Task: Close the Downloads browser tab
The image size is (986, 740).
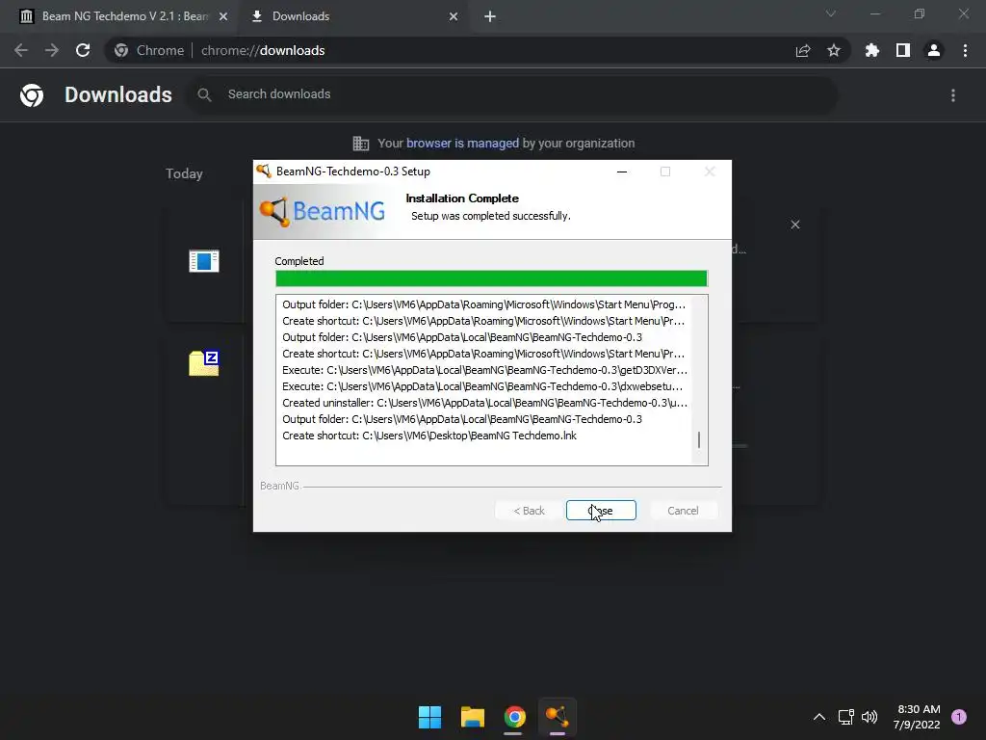Action: click(x=454, y=16)
